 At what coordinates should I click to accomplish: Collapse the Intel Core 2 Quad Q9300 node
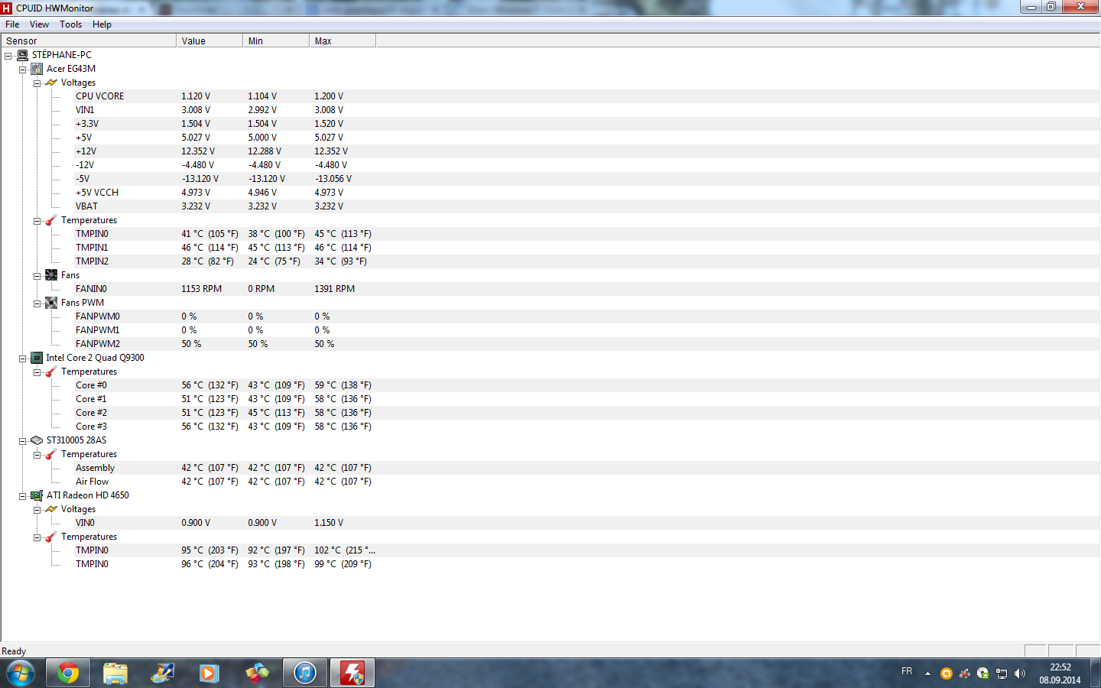point(23,359)
